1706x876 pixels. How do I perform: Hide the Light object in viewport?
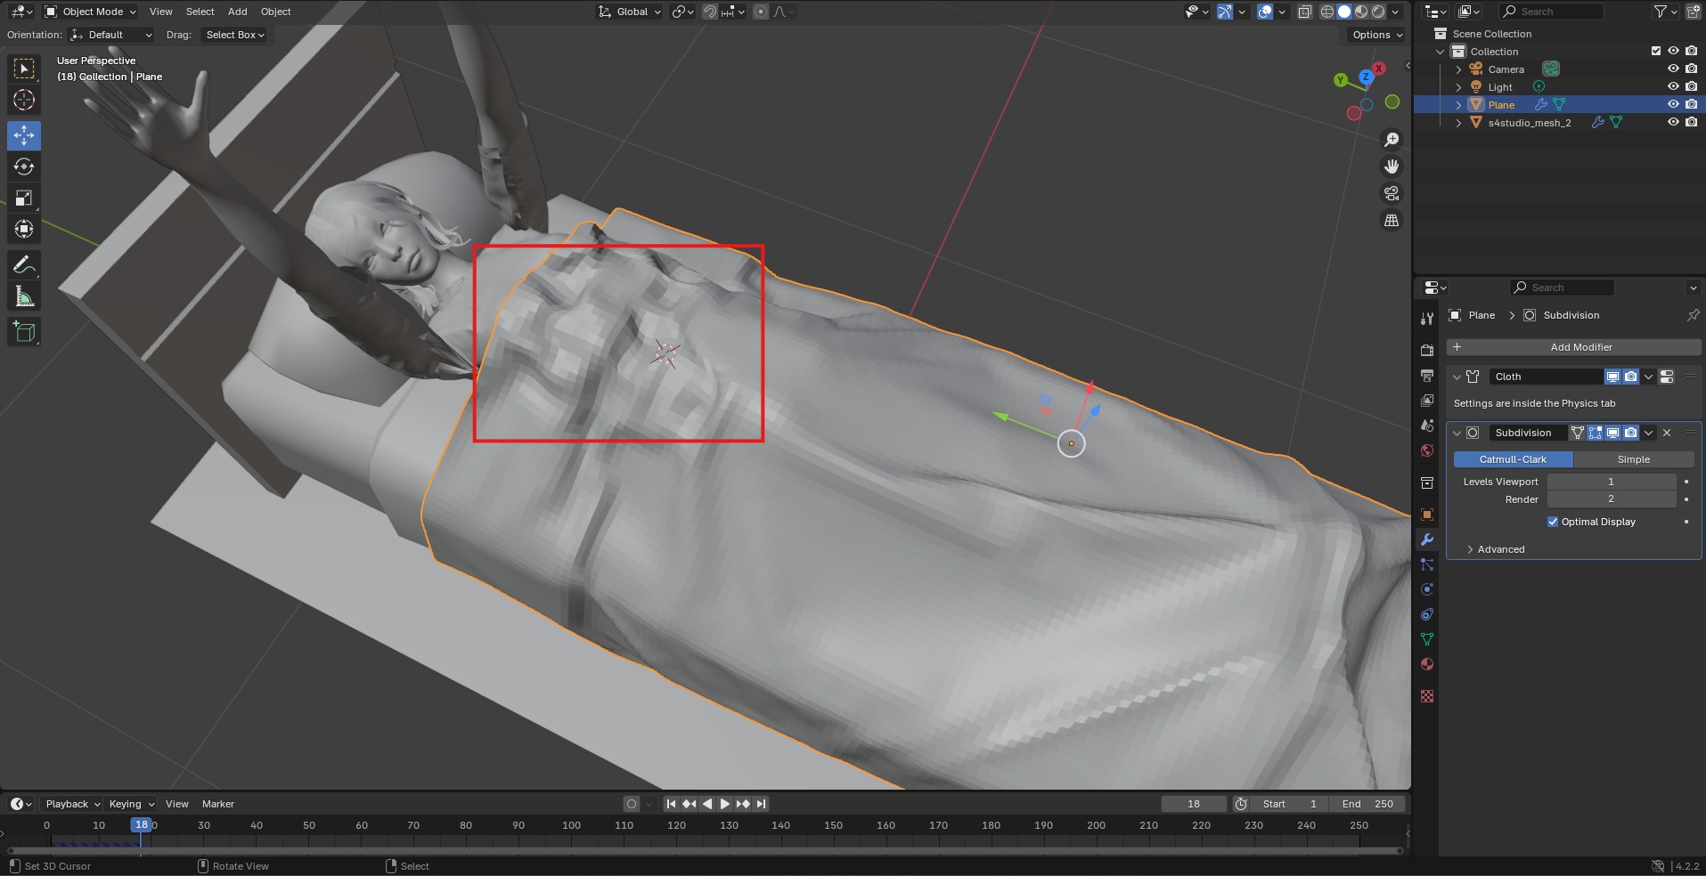tap(1673, 86)
